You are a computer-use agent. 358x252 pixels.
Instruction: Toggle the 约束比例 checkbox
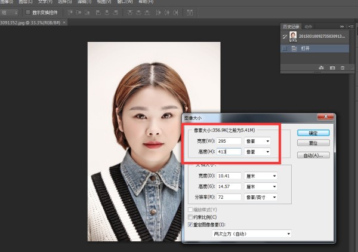tap(191, 217)
